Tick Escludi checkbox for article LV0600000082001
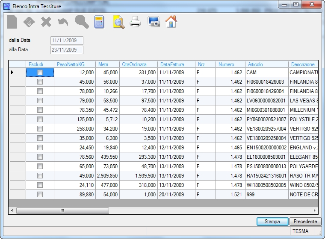The image size is (325, 239). click(40, 101)
